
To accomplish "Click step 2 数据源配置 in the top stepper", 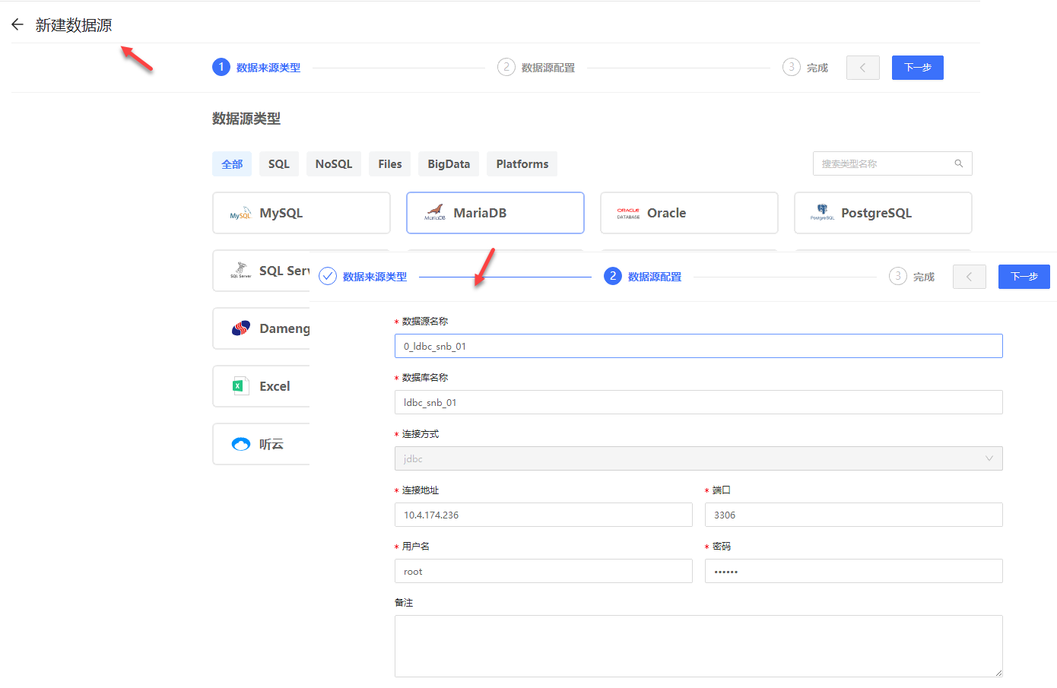I will click(536, 68).
